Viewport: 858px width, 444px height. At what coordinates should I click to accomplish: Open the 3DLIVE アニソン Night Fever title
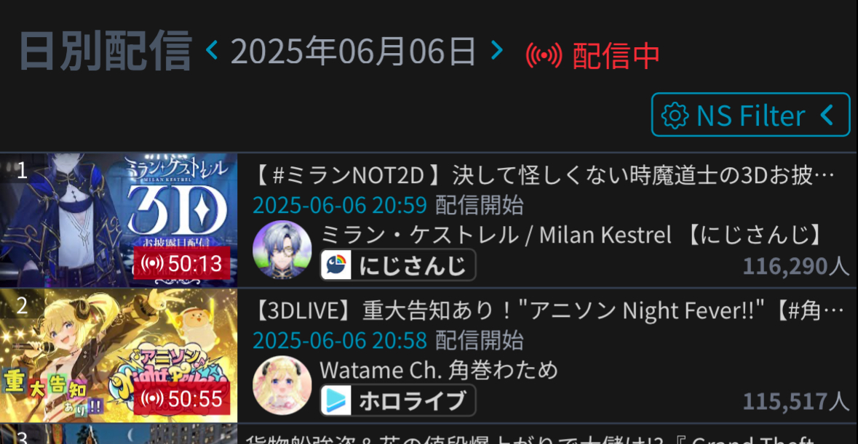tap(548, 311)
